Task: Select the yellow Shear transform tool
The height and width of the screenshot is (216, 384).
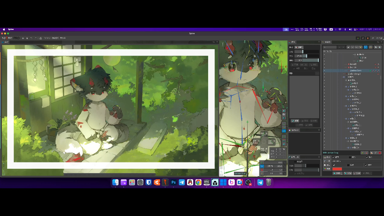Action: click(x=261, y=174)
